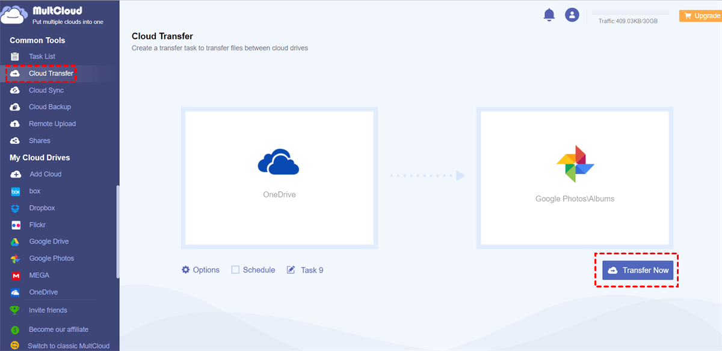Click the box drive label

35,191
